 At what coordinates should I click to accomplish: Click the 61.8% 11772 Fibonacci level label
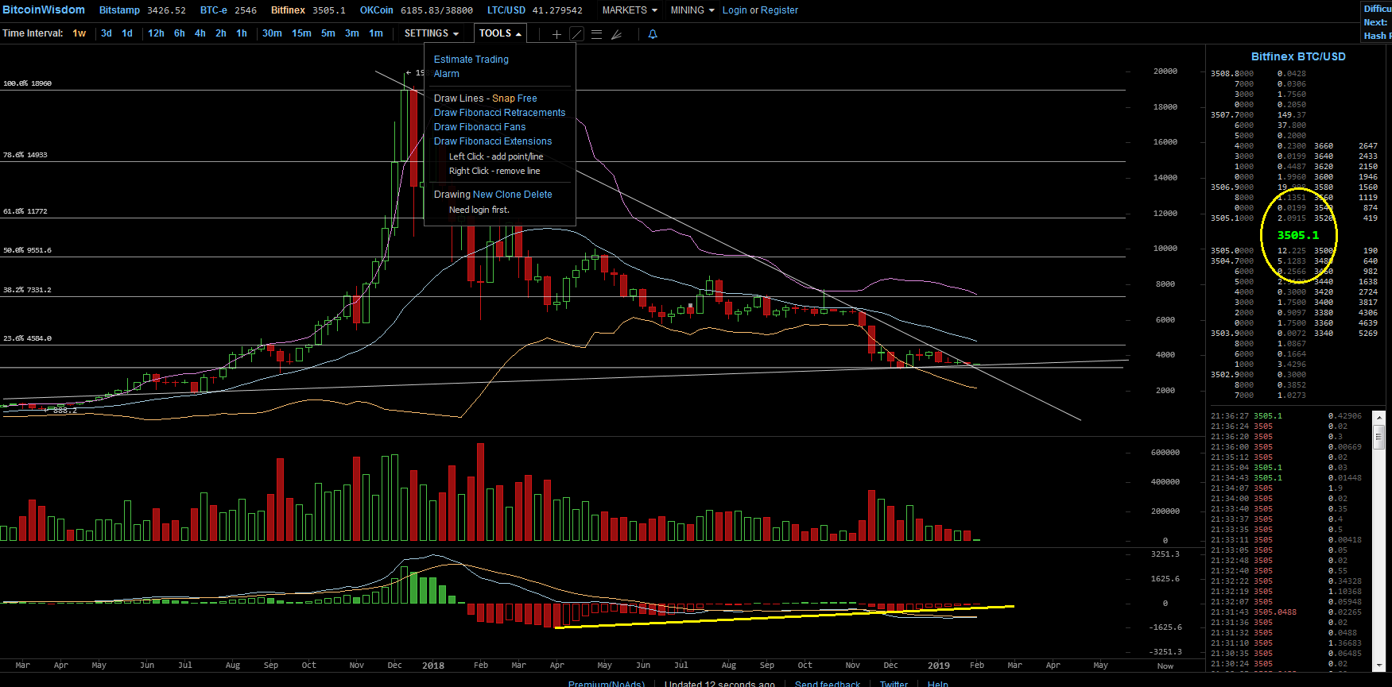[x=25, y=211]
